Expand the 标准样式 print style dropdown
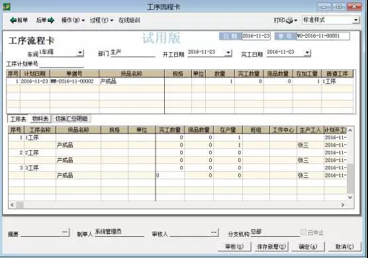This screenshot has height=258, width=368. click(356, 20)
